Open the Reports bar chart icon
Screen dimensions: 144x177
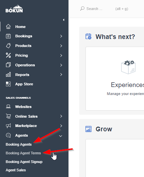[x=8, y=75]
